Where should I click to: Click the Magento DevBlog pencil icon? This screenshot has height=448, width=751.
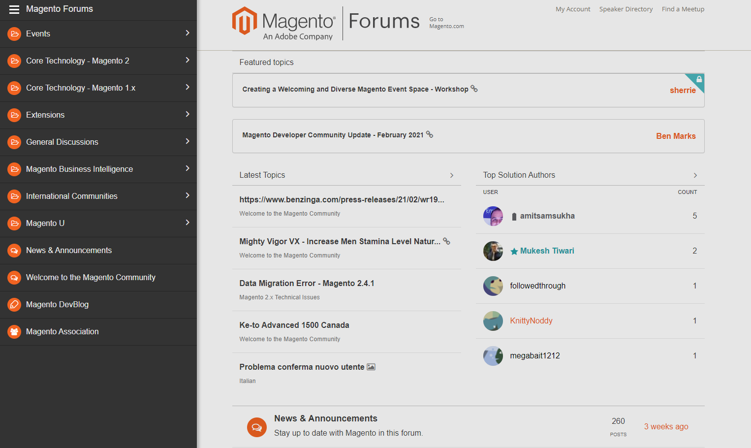[14, 305]
